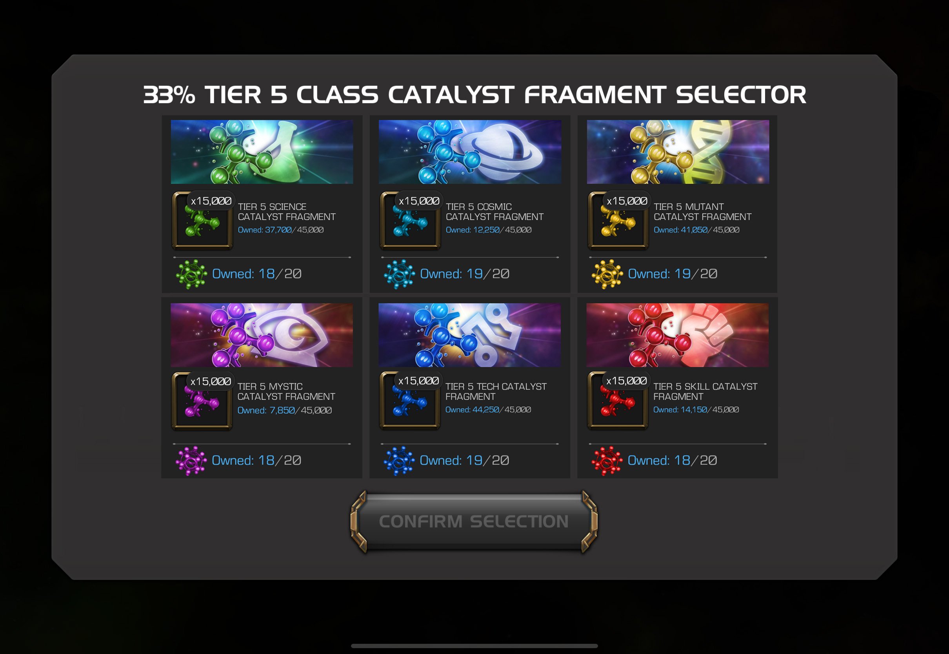Choose the Tech gears banner image
The image size is (949, 654).
[x=469, y=335]
